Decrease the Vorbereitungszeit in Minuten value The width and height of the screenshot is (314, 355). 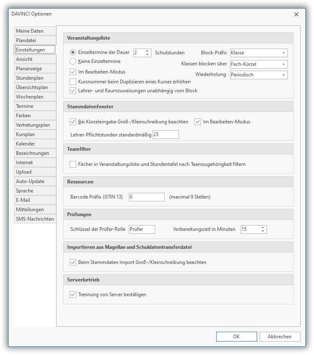263,231
